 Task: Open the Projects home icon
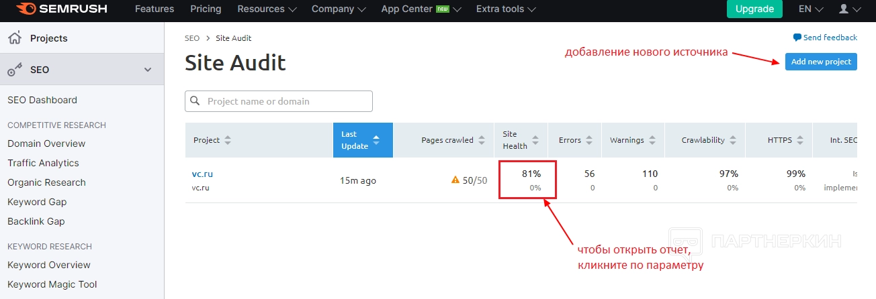coord(15,38)
